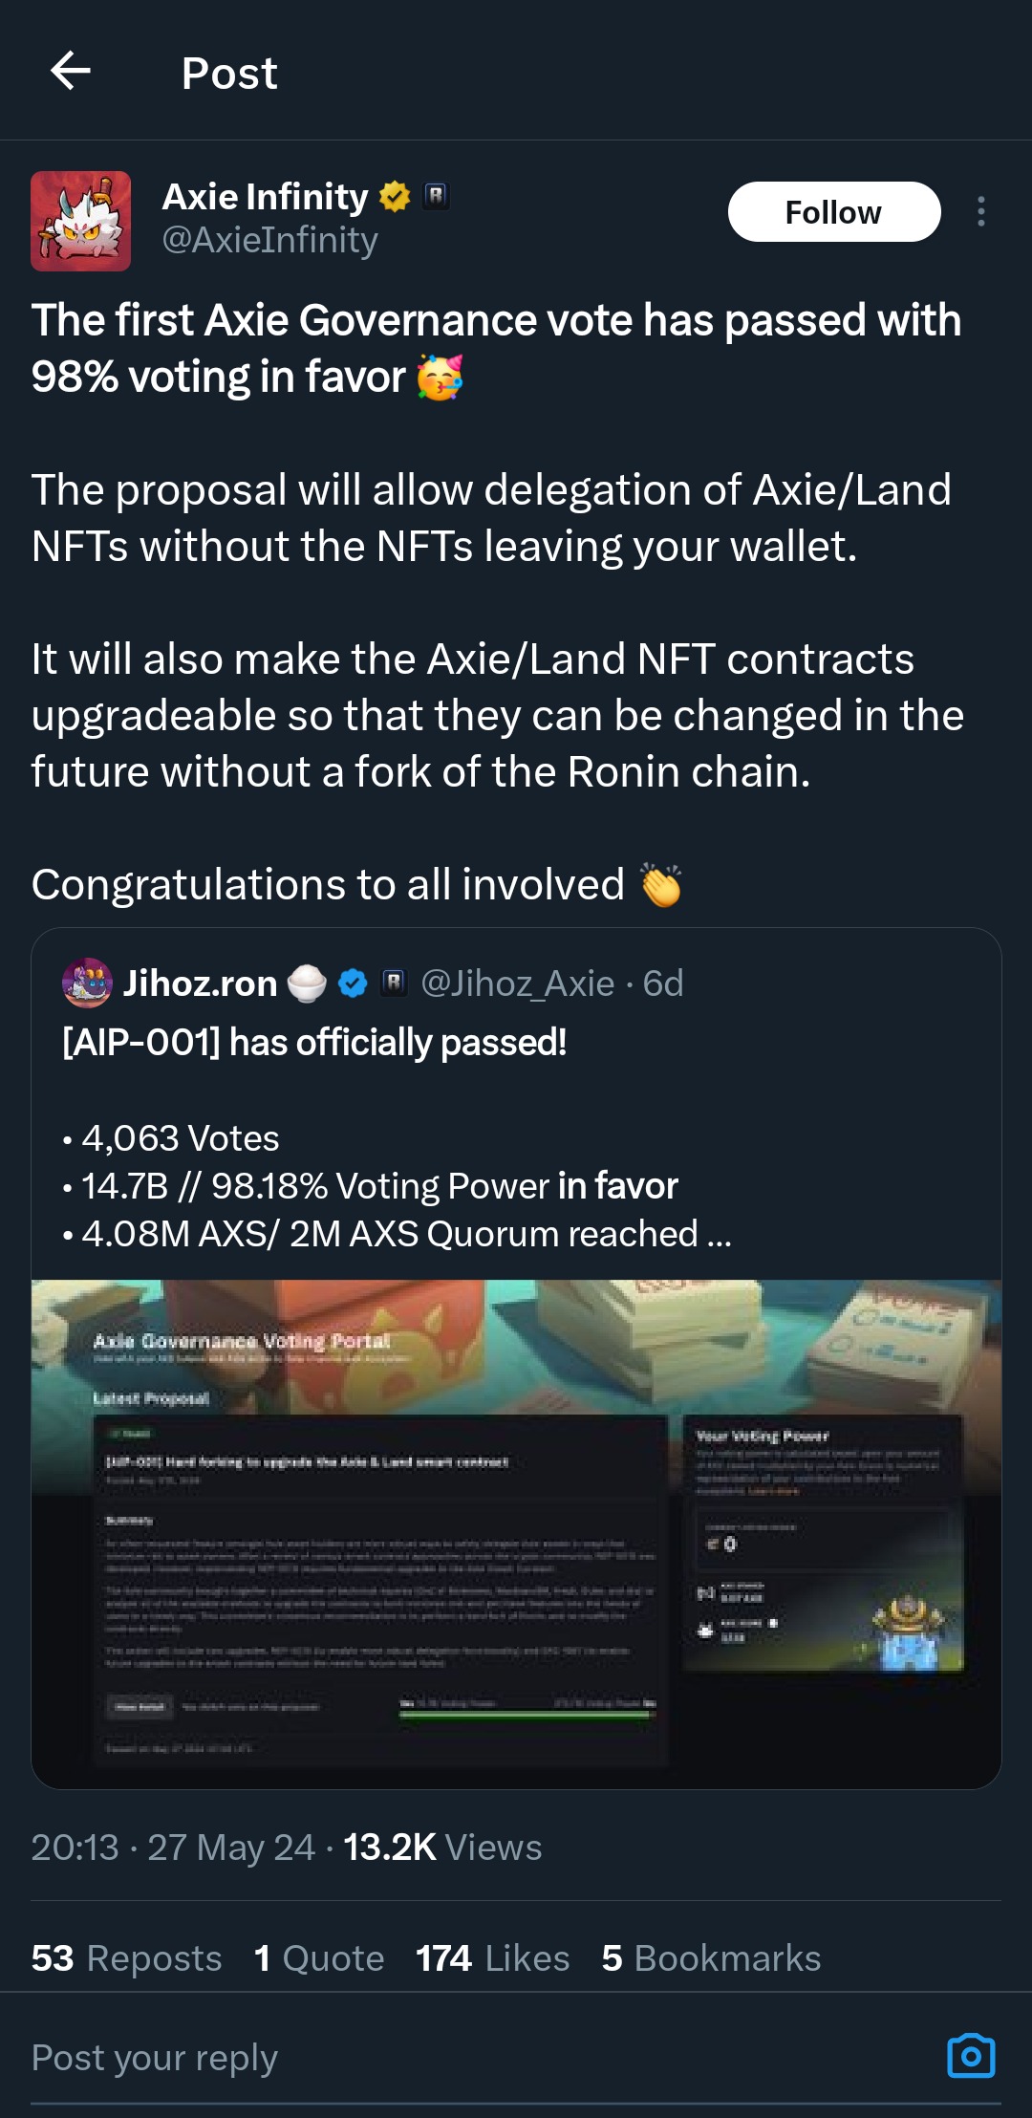Viewport: 1032px width, 2118px height.
Task: Open the @AxieInfinity handle
Action: click(x=269, y=240)
